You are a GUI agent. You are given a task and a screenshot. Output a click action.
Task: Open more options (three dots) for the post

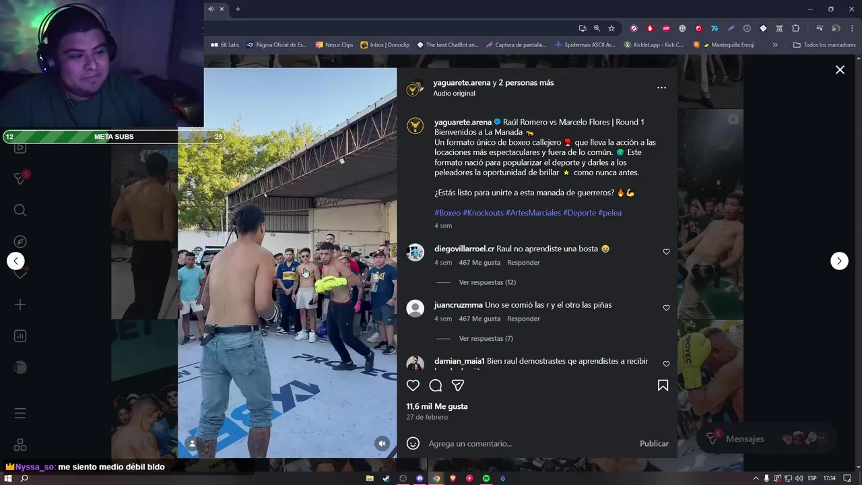tap(661, 88)
